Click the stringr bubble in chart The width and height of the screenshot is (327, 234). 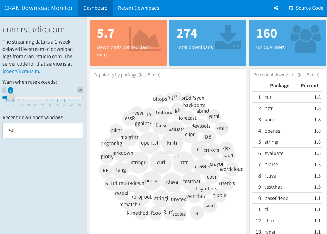(138, 162)
